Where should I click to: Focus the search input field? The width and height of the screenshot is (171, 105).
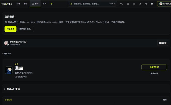tap(92, 4)
